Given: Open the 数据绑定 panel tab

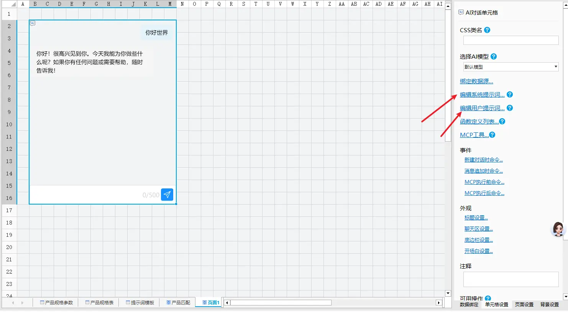Looking at the screenshot, I should tap(469, 305).
